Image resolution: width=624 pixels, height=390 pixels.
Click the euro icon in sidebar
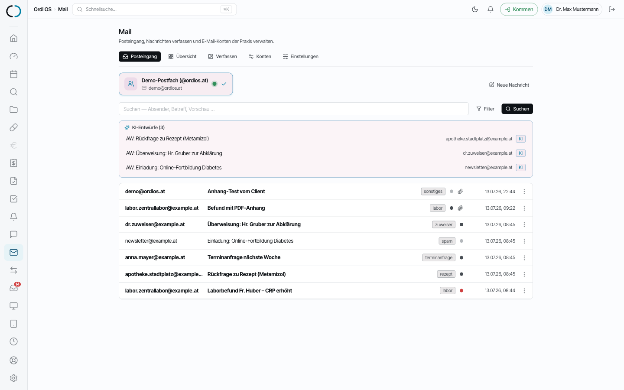14,145
